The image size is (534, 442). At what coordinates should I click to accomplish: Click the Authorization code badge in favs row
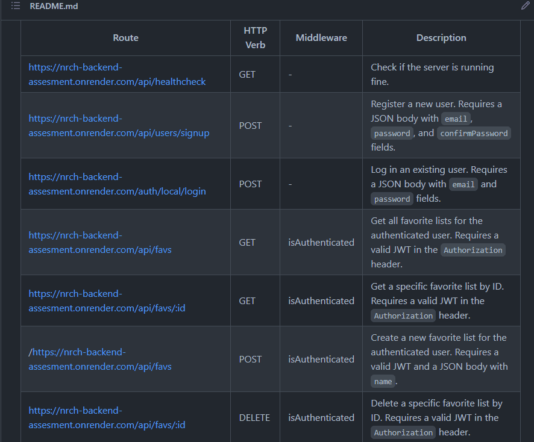coord(473,249)
